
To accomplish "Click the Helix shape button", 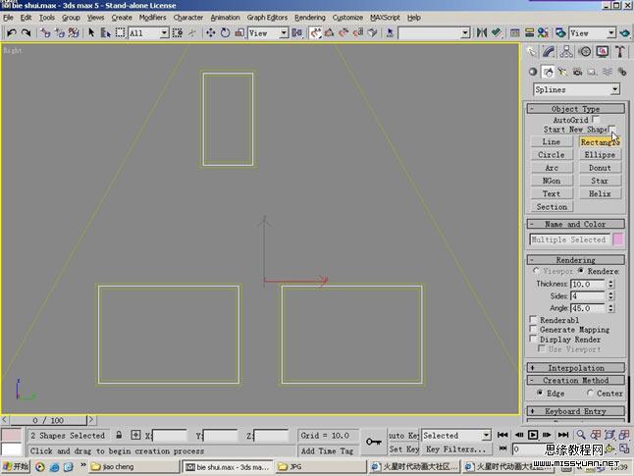I will pyautogui.click(x=600, y=193).
